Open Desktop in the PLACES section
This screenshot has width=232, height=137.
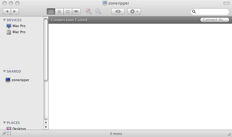16,128
